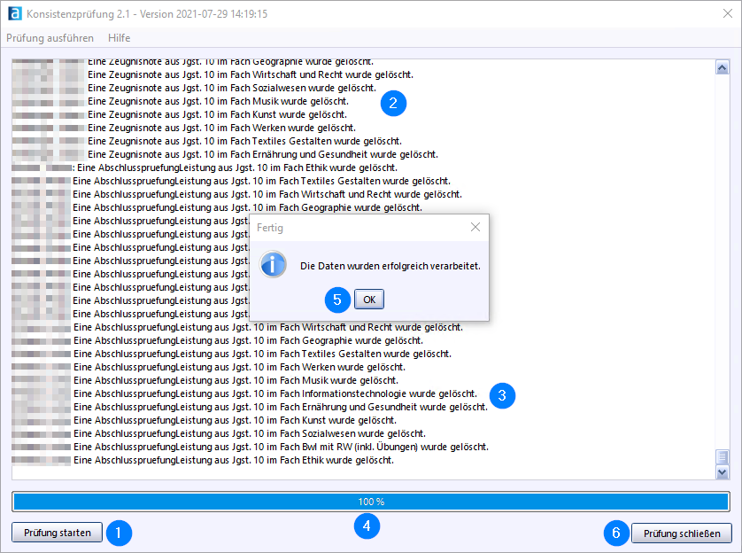Select the Zeugnisnote line for Wirtschaft und Recht
The image size is (742, 553).
[251, 74]
